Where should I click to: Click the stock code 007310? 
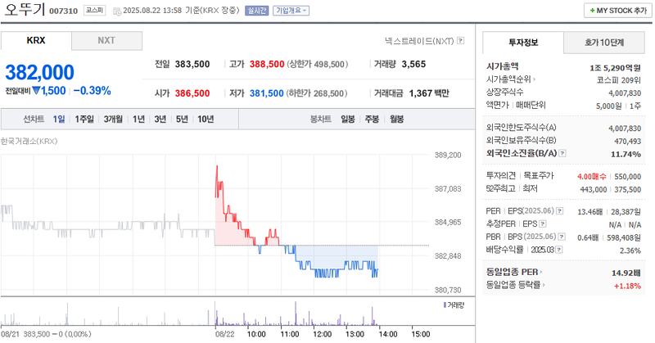tap(64, 11)
